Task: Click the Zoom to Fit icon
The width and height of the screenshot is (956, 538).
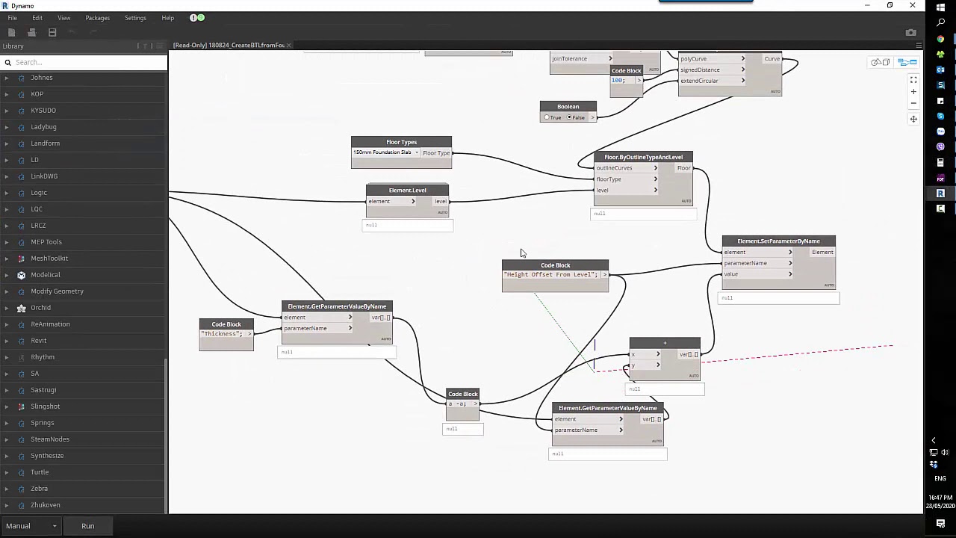Action: point(913,80)
